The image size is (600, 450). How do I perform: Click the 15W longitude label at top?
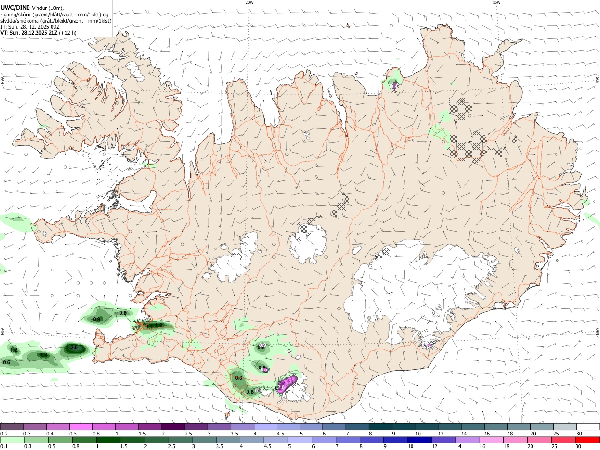(496, 2)
